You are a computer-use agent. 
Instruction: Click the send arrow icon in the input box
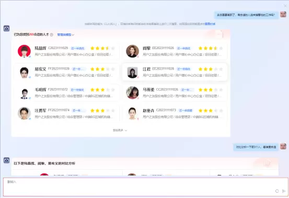point(283,191)
